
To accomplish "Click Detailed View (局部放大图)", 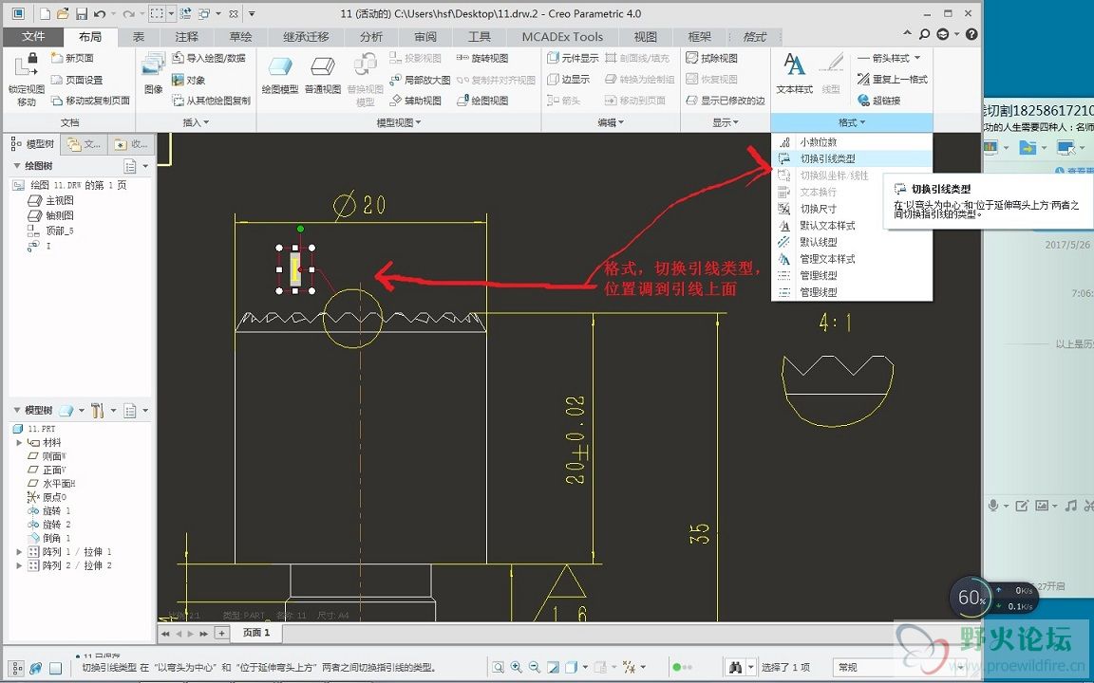I will 420,80.
